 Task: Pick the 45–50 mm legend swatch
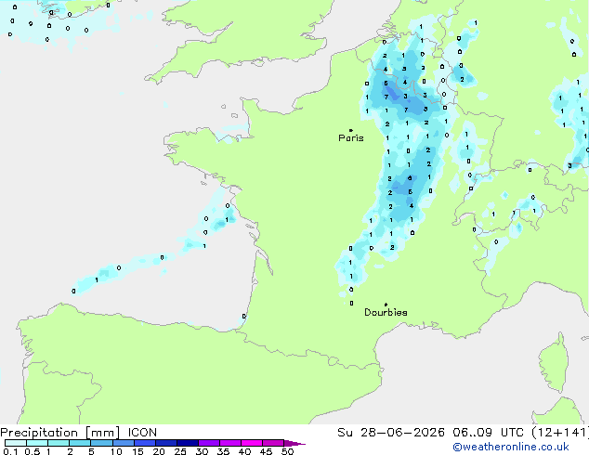pyautogui.click(x=273, y=443)
